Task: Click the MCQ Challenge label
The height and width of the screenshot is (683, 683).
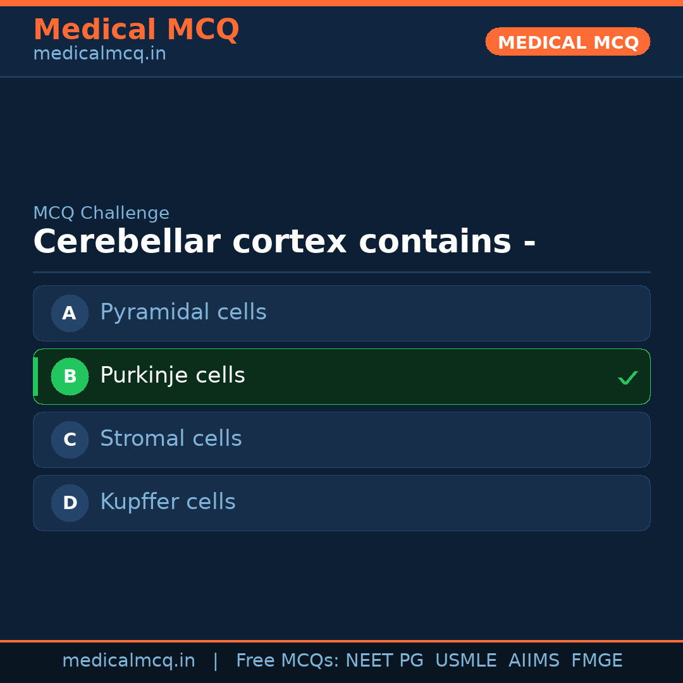Action: click(101, 213)
